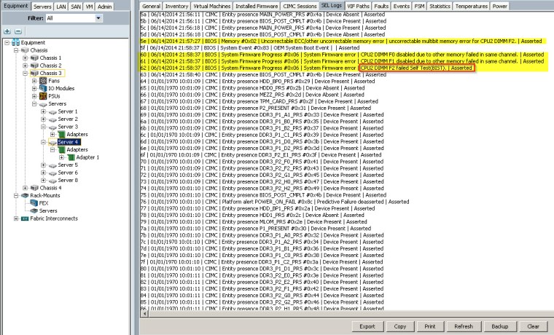Collapse the Rack-Mounts node

[16, 195]
